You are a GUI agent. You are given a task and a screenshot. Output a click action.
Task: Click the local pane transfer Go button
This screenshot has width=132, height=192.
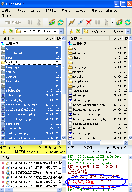pos(39,23)
